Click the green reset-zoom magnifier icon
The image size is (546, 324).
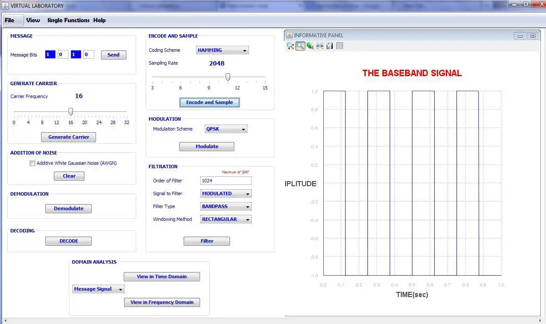click(310, 46)
